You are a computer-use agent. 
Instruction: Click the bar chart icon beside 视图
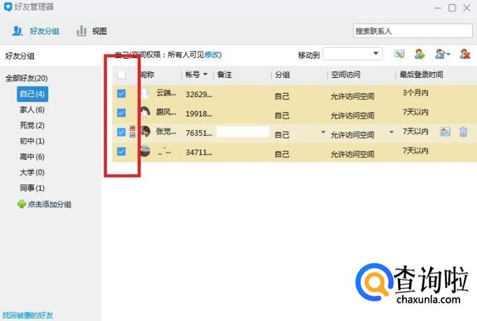click(81, 31)
